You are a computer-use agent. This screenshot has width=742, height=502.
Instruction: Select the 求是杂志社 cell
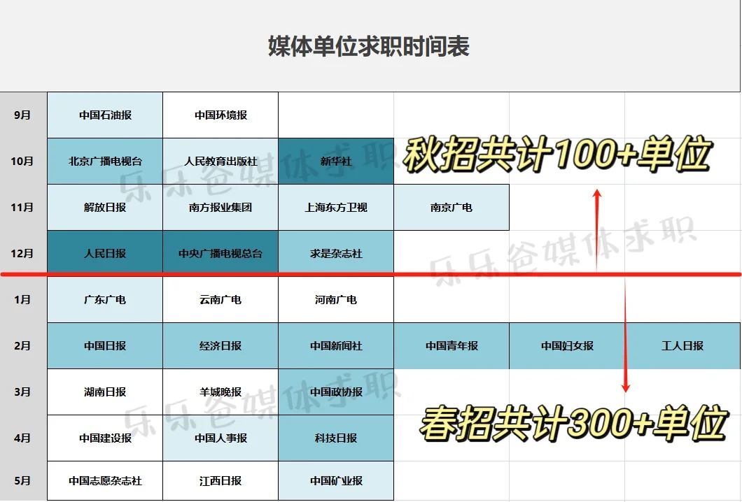point(336,253)
